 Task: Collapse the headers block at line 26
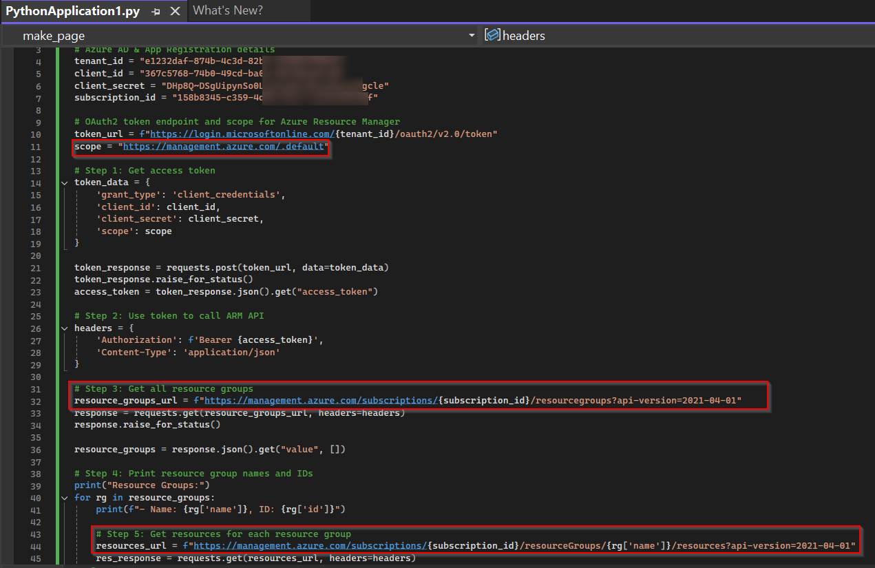click(x=64, y=328)
